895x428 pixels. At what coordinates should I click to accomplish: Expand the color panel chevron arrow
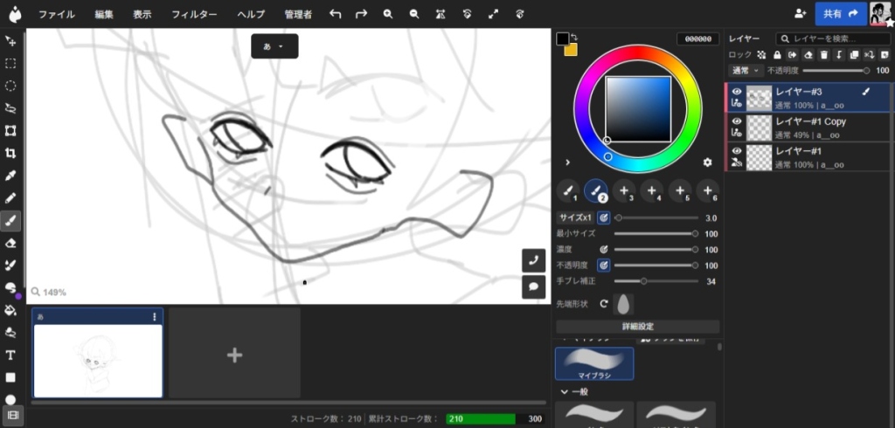[568, 162]
